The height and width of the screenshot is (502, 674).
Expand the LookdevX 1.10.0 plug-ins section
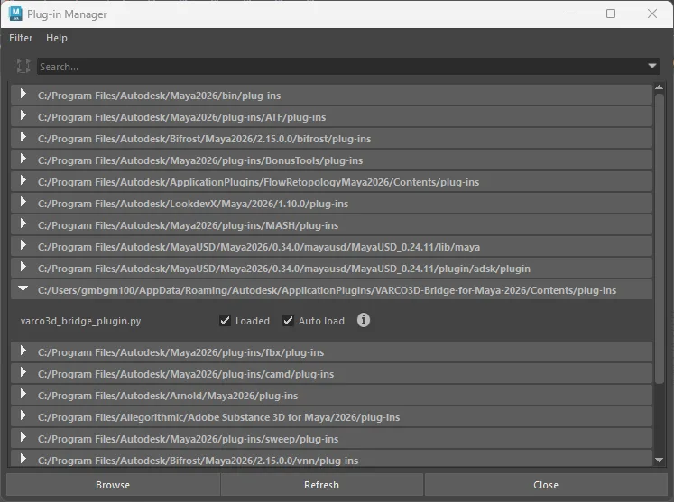tap(23, 202)
